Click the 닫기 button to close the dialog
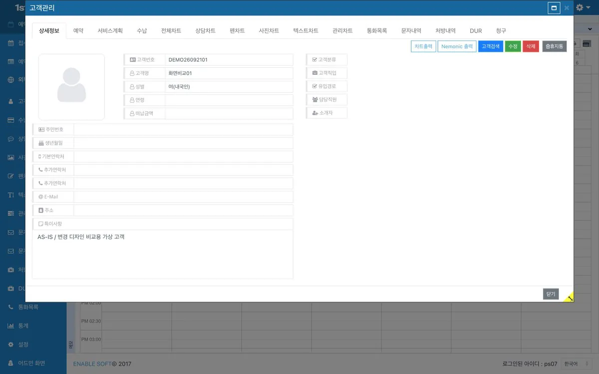The image size is (599, 374). coord(551,294)
